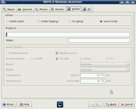Maximize the MEPIS X-Windows Assistant window
This screenshot has width=136, height=109.
pos(127,2)
